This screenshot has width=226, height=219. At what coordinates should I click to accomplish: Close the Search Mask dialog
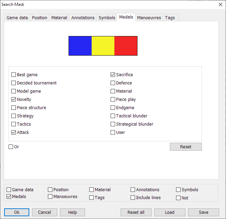pyautogui.click(x=220, y=4)
